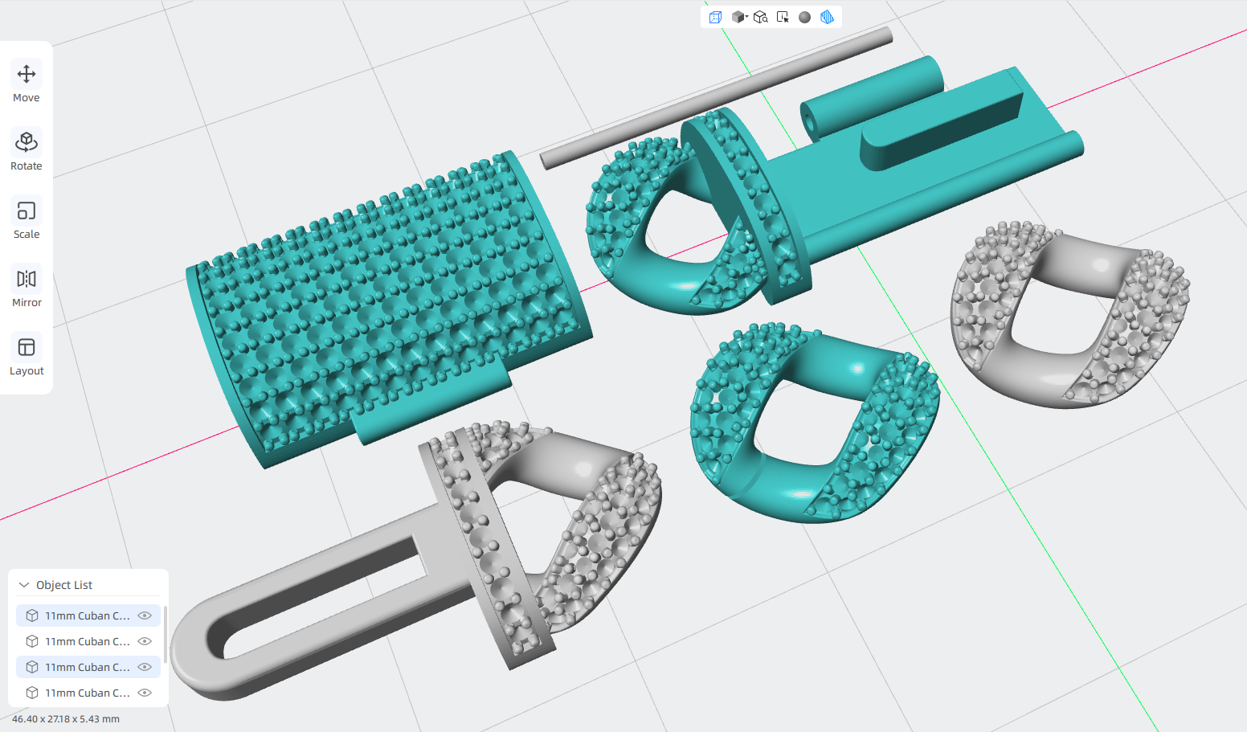Select the second 11mm Cuban C... list item

88,641
